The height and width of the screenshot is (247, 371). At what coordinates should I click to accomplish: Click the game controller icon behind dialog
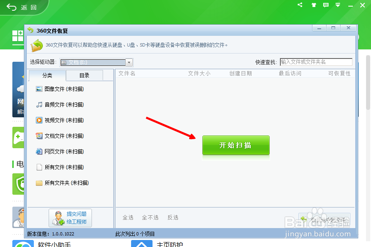(18, 137)
